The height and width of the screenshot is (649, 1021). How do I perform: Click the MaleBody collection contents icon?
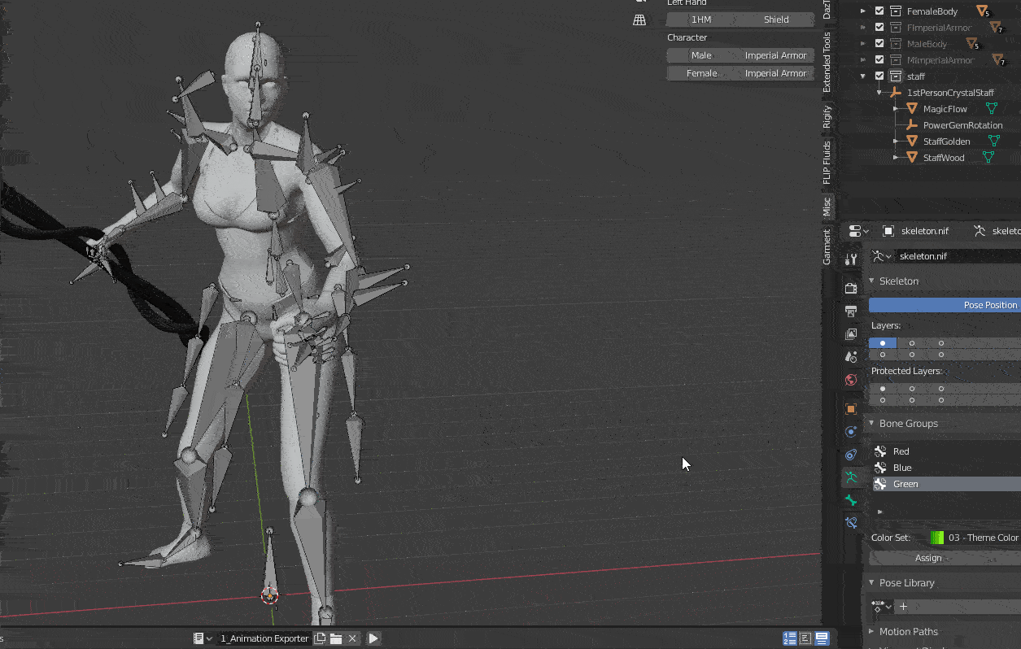[x=971, y=44]
